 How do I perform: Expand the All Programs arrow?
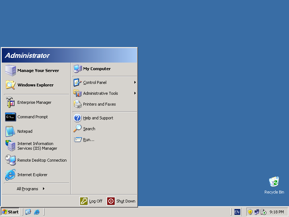pos(43,188)
